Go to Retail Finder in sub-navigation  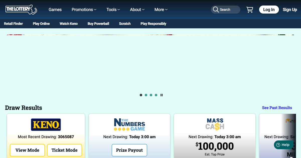pyautogui.click(x=14, y=24)
